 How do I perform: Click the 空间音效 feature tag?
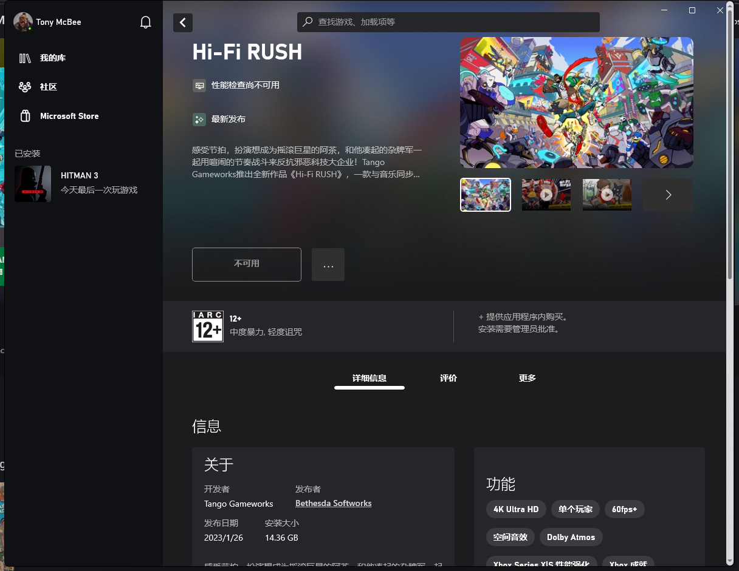point(510,537)
